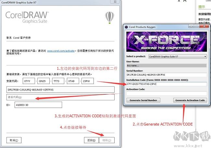Minimize the Corel Products Keygen window
This screenshot has height=148, width=211.
[x=191, y=26]
